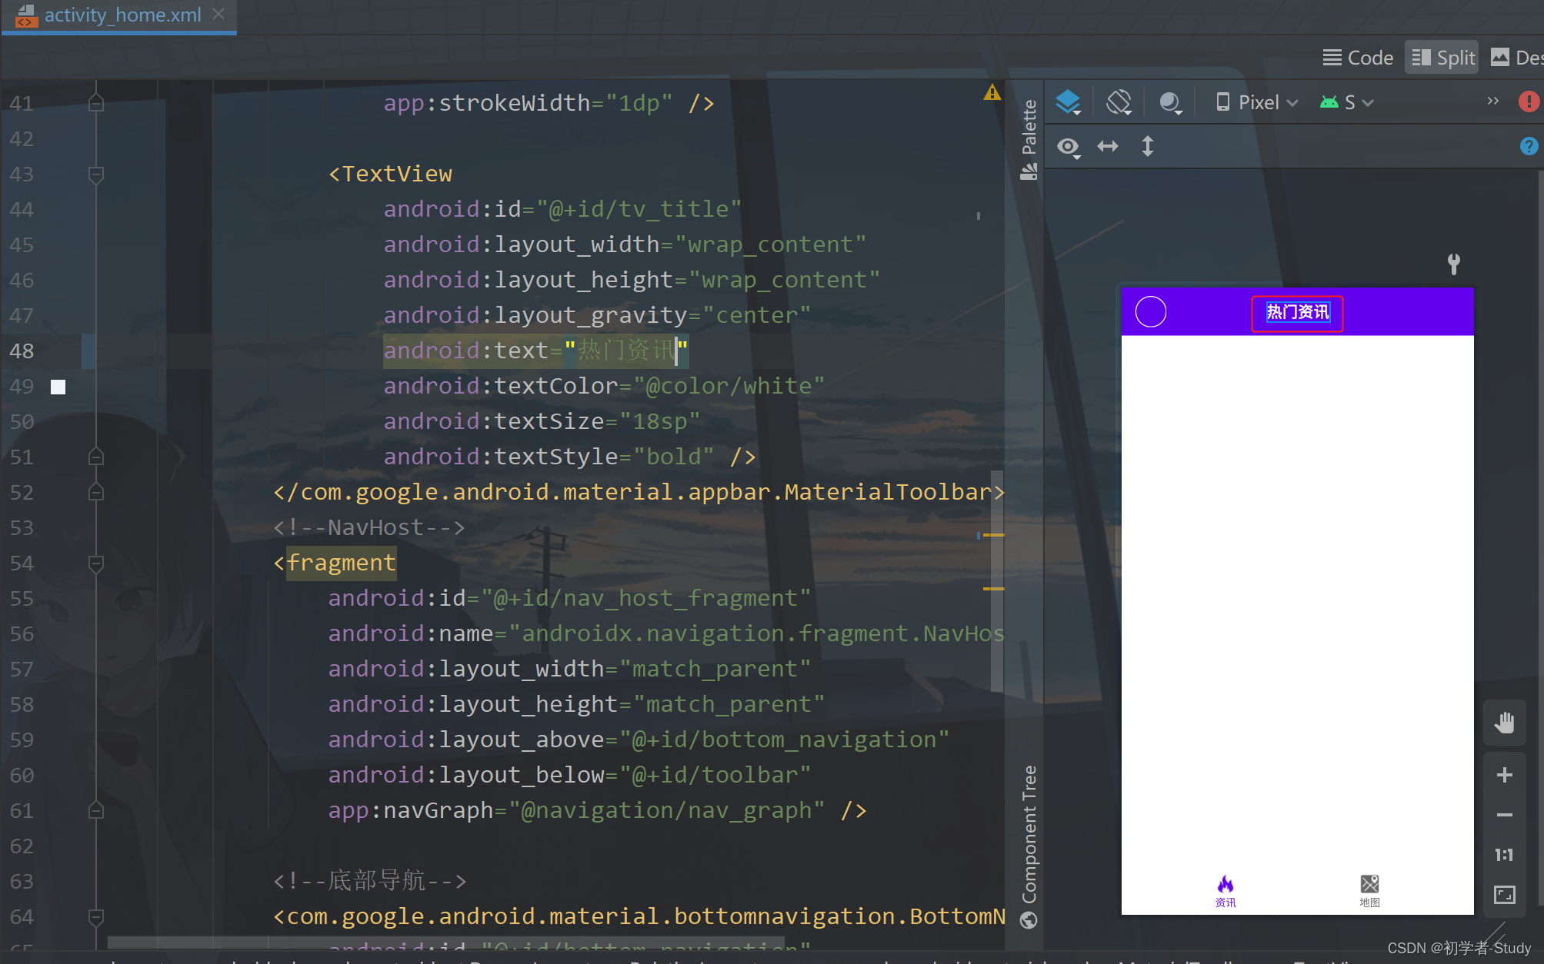Toggle vertical constraint arrow
Screen dimensions: 1544x964
(1147, 146)
